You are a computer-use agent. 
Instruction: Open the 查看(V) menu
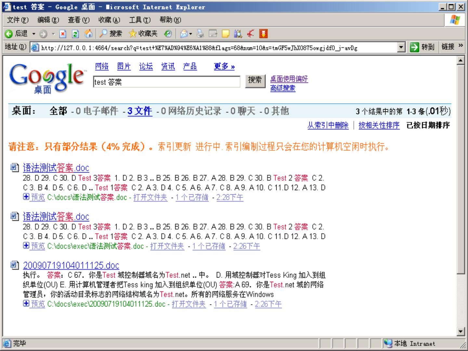[79, 20]
